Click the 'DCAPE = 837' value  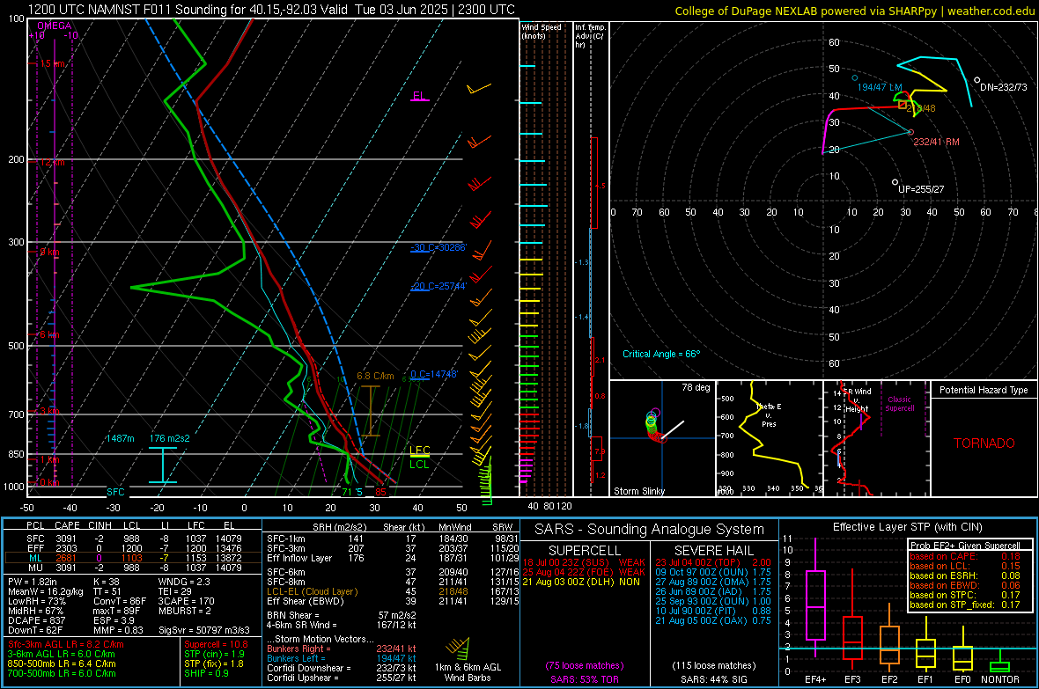(x=36, y=620)
